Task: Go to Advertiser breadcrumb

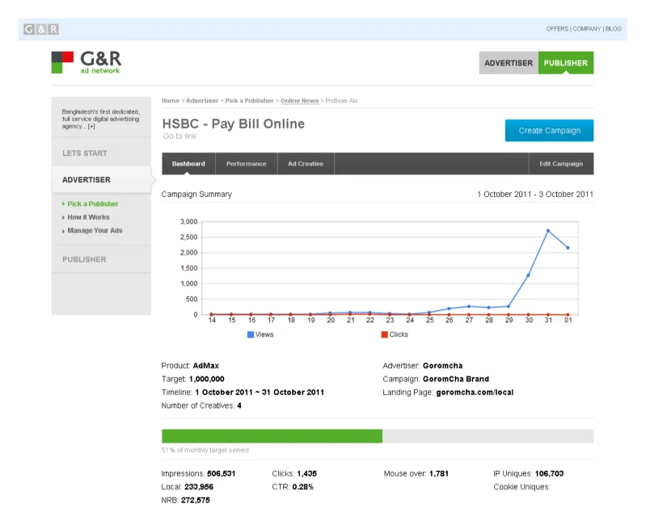Action: [202, 100]
